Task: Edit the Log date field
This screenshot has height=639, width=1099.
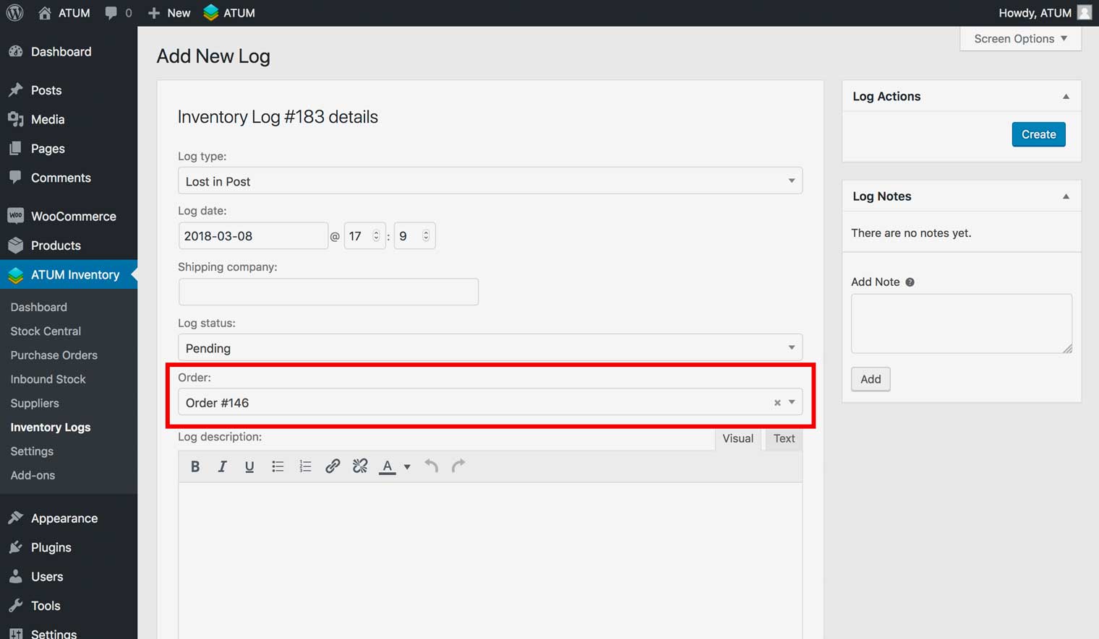Action: (x=253, y=236)
